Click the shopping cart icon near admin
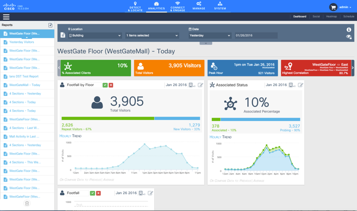Screen dimensions: 357x211 click(x=333, y=7)
